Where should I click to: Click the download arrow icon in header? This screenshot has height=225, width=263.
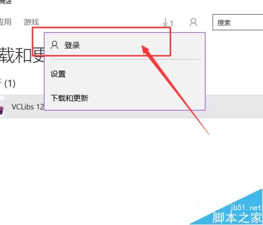tap(165, 22)
